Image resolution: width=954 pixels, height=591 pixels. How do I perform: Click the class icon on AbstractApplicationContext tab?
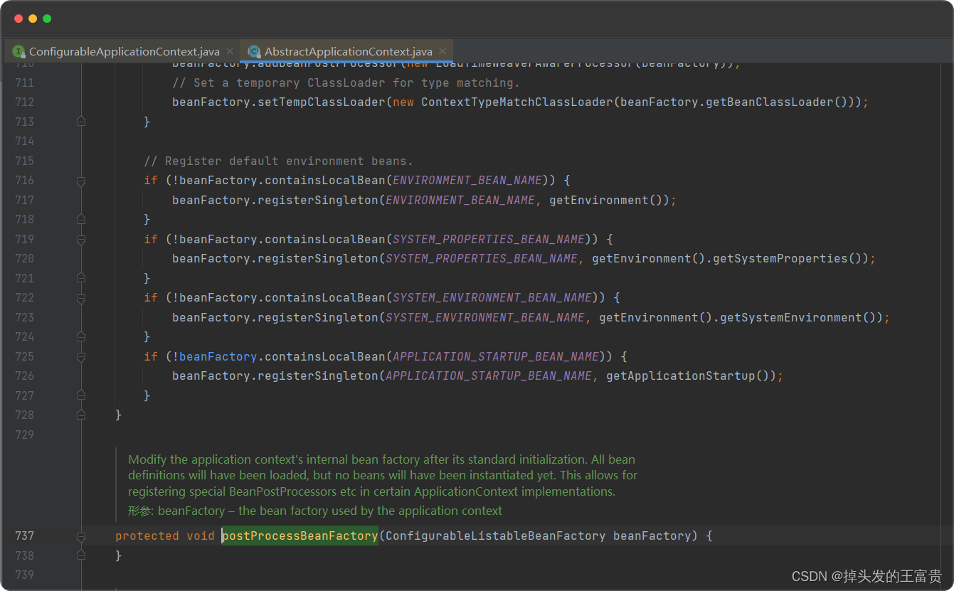(x=253, y=52)
